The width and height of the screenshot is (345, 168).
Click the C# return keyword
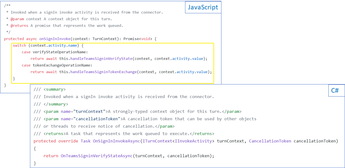point(51,156)
